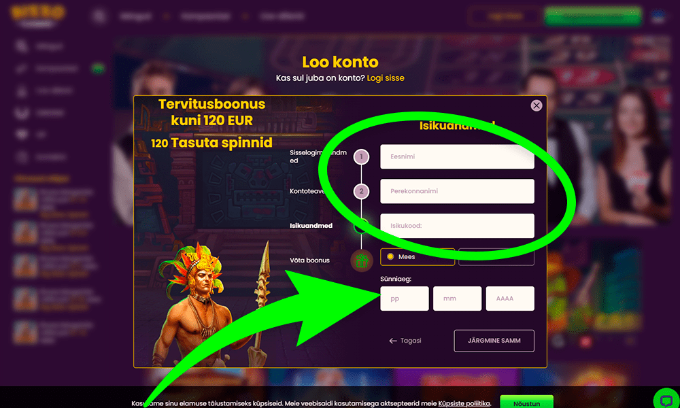680x408 pixels.
Task: Accept cookies with the Nõustun button
Action: (x=526, y=403)
